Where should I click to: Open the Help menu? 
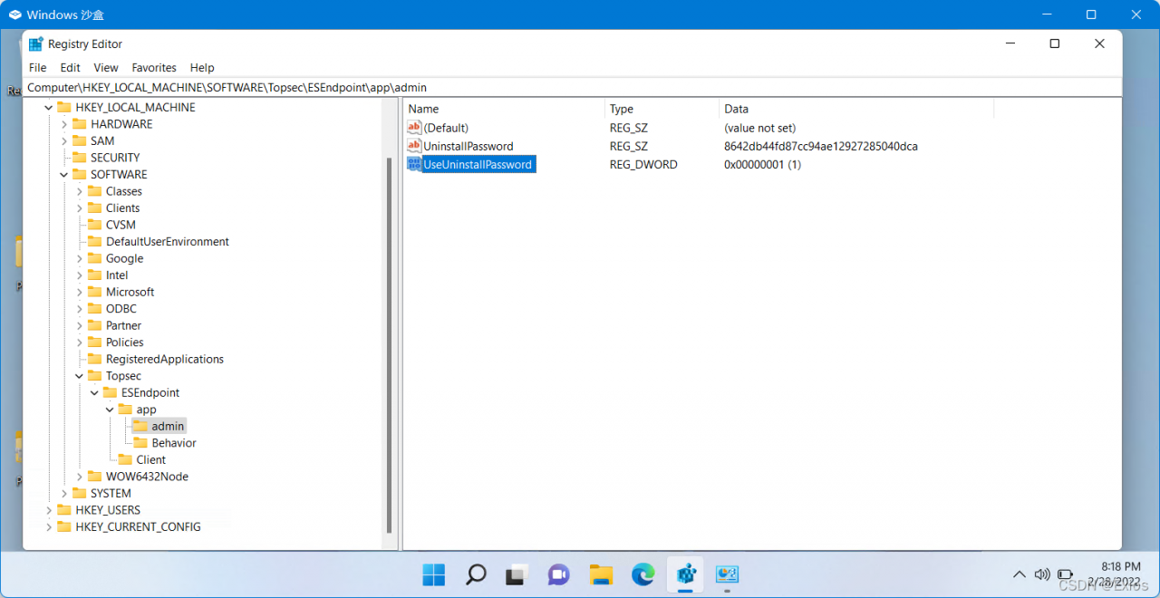point(202,68)
